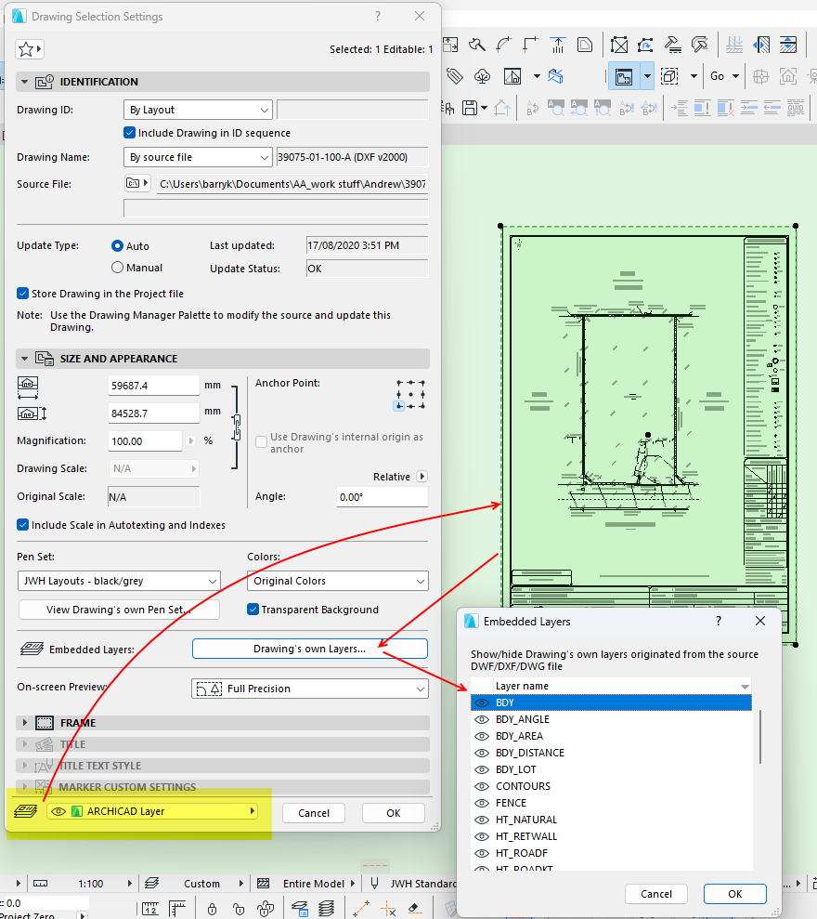Uncheck Include Drawing in ID sequence
Screen dimensions: 817x919
(x=130, y=133)
